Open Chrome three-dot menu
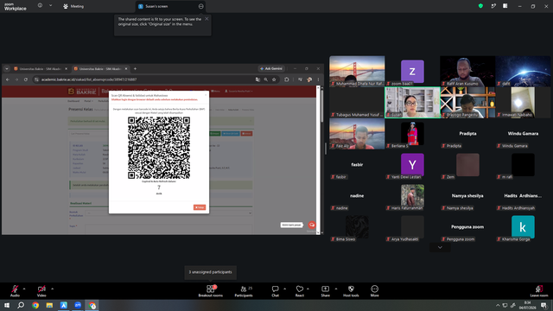 point(318,79)
